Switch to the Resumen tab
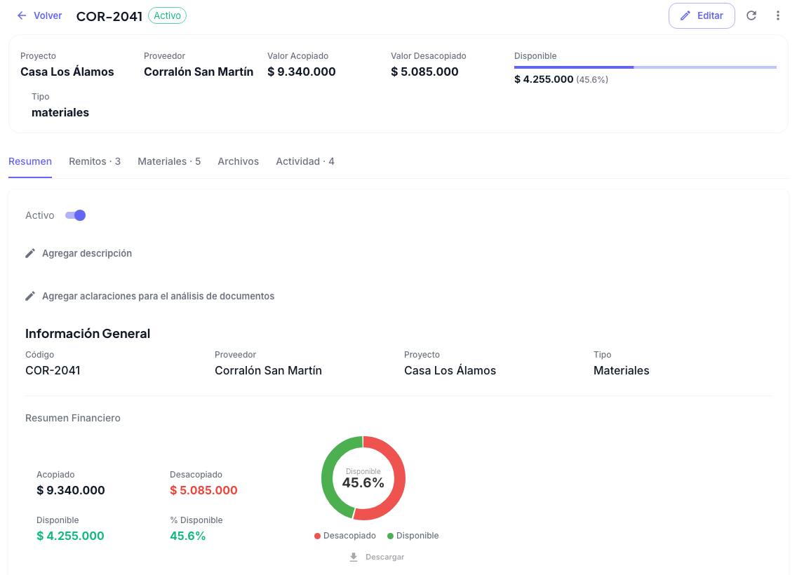Image resolution: width=797 pixels, height=575 pixels. (x=30, y=161)
